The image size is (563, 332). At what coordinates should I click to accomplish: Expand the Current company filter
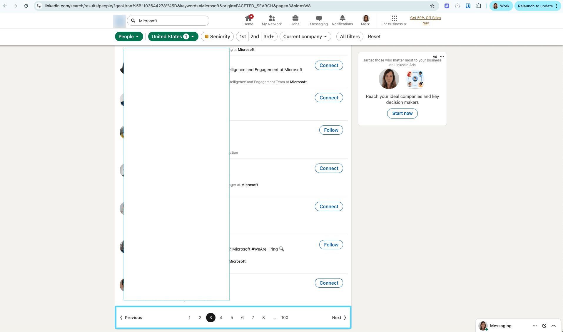tap(305, 36)
